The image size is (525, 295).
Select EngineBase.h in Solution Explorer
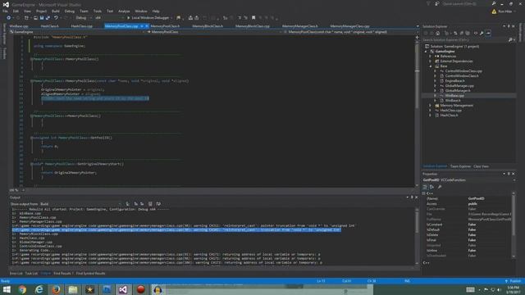454,80
